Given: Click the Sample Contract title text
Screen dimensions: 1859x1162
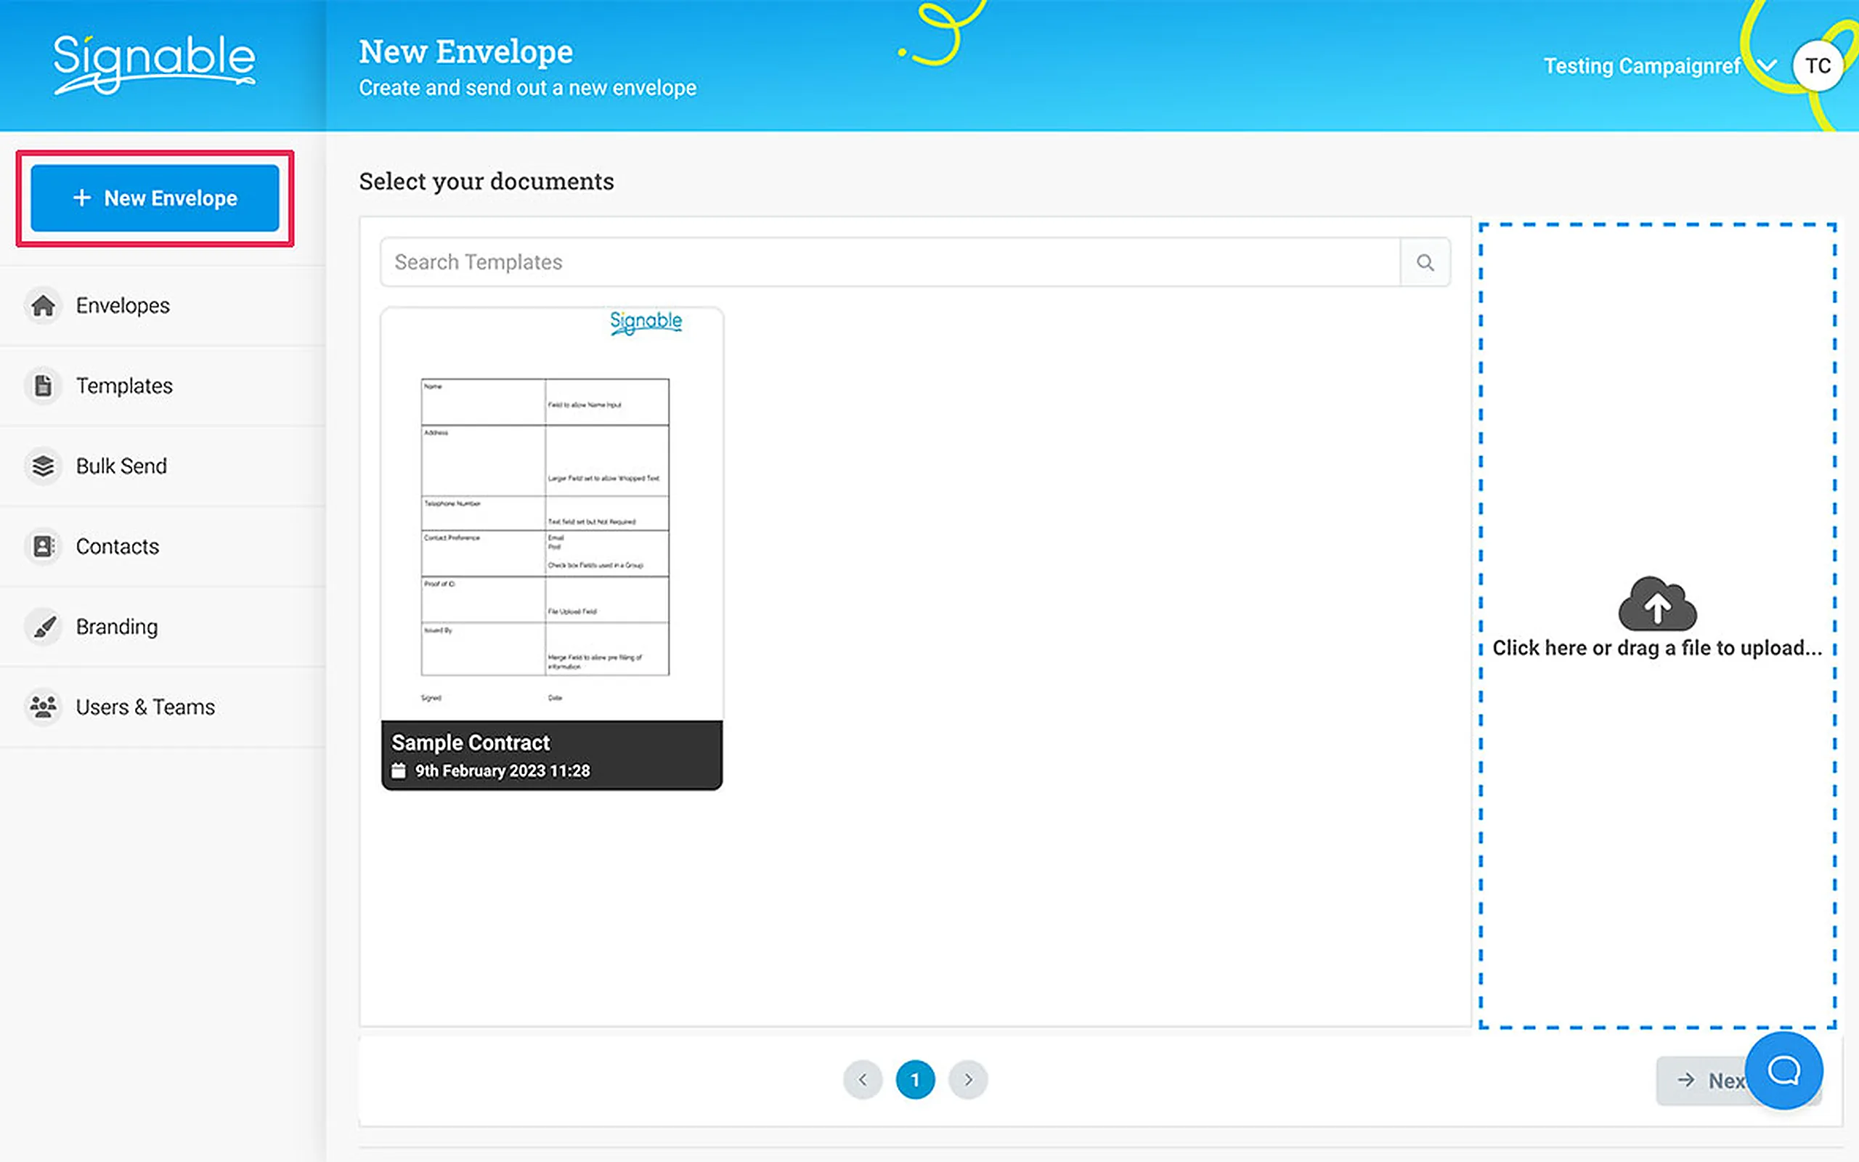Looking at the screenshot, I should tap(471, 742).
